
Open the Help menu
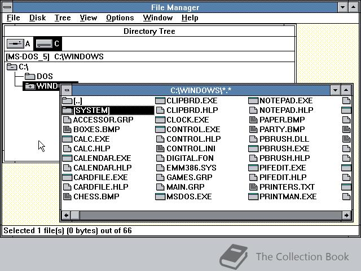tap(190, 18)
